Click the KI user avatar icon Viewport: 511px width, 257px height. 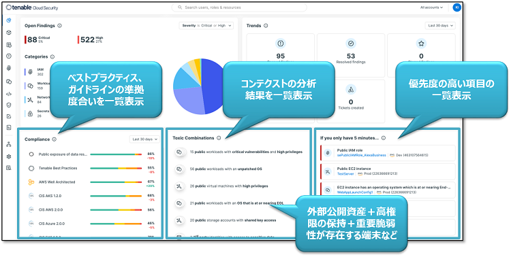pos(457,7)
